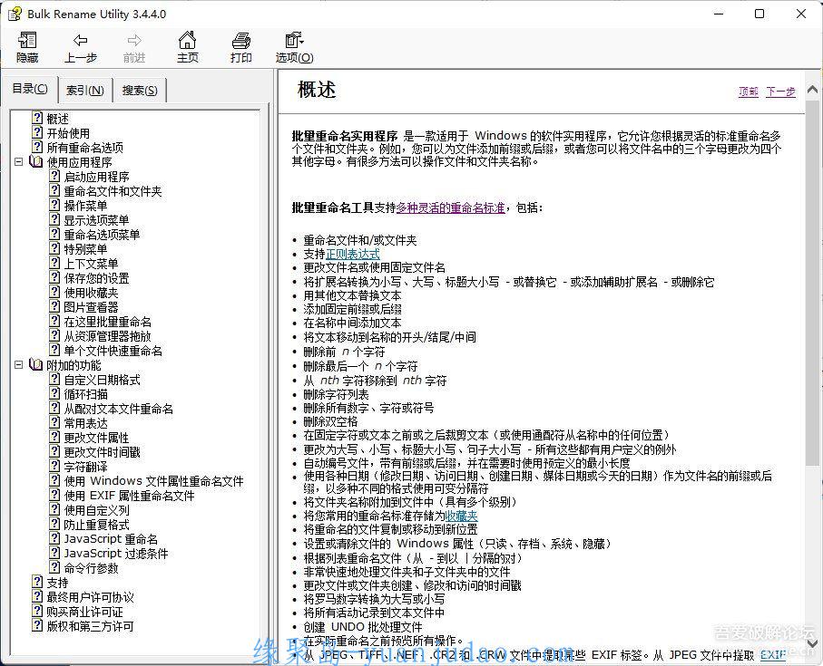This screenshot has width=823, height=666.
Task: Select 使用自定义列 topic
Action: coord(96,510)
